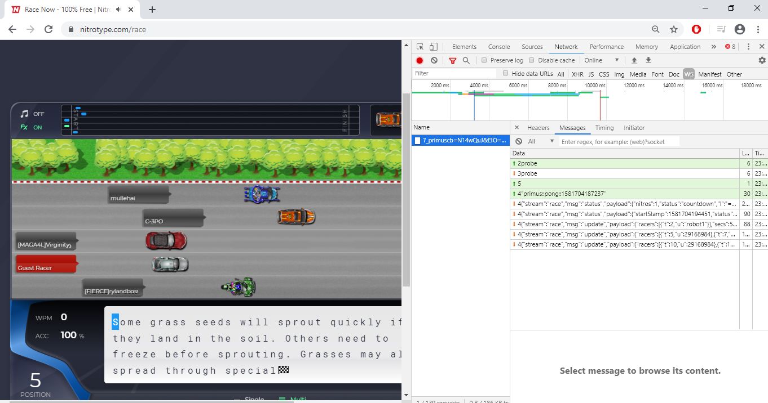The width and height of the screenshot is (768, 403).
Task: Click the message regex filter input field
Action: point(619,141)
